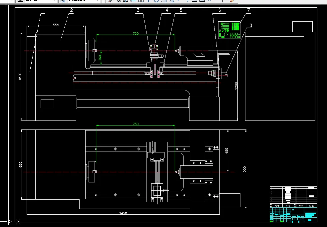
Task: Select the 750 dimension in the top view
Action: click(x=136, y=124)
